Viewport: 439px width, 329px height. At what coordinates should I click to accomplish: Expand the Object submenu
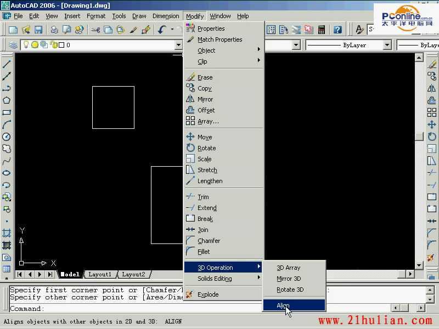tap(224, 50)
